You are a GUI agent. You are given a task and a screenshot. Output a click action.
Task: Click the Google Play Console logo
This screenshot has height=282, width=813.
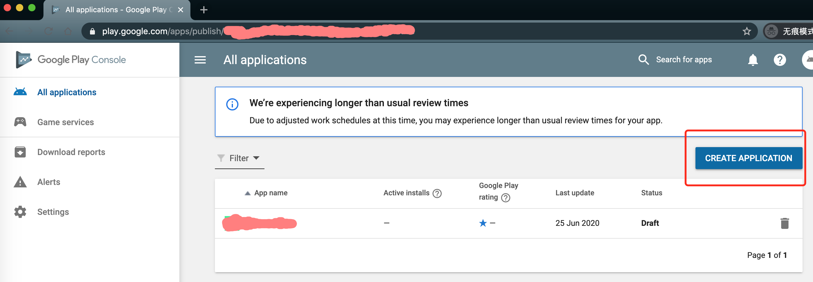point(71,60)
